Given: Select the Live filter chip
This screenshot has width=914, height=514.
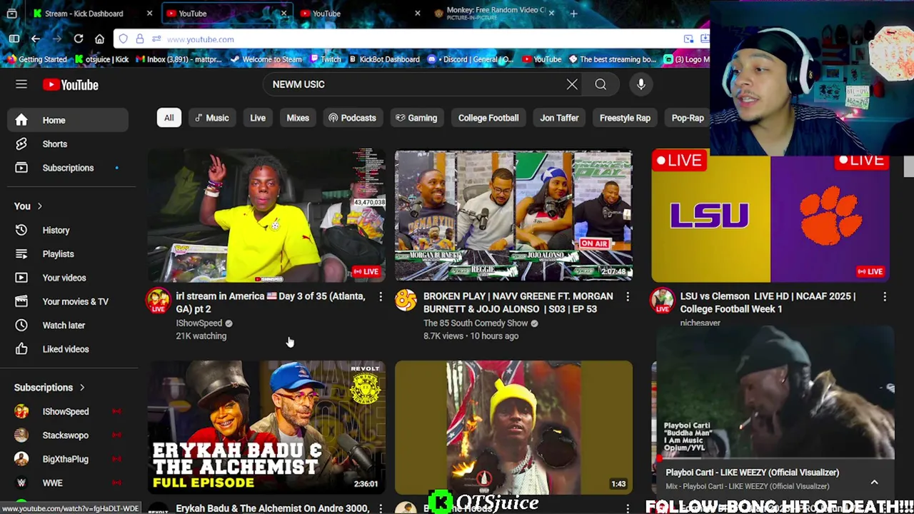Looking at the screenshot, I should 258,118.
